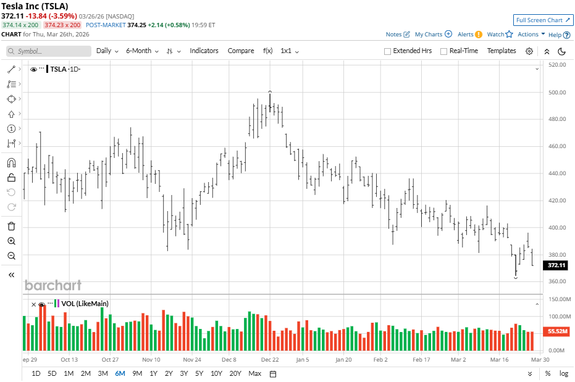Viewport: 575px width, 382px height.
Task: Check the Real-Time checkbox
Action: tap(443, 51)
